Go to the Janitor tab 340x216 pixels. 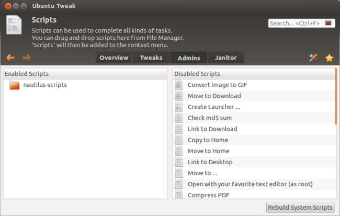pos(226,58)
